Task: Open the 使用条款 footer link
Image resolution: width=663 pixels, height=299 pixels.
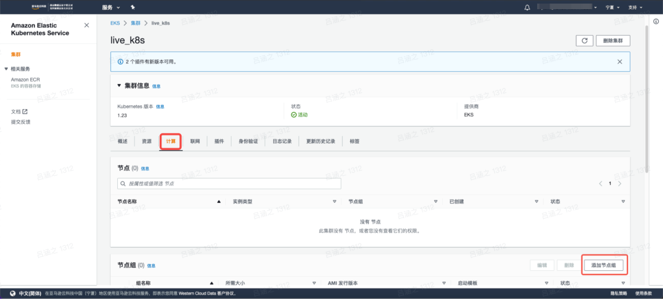Action: pos(644,293)
